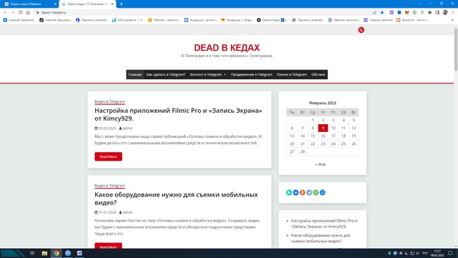Viewport: 458px width, 258px height.
Task: Go to previous month '« Янв'
Action: pyautogui.click(x=321, y=164)
